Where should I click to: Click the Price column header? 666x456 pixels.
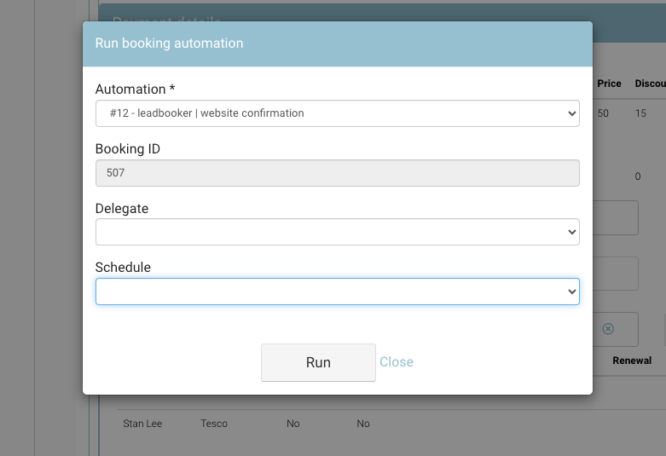click(x=609, y=84)
